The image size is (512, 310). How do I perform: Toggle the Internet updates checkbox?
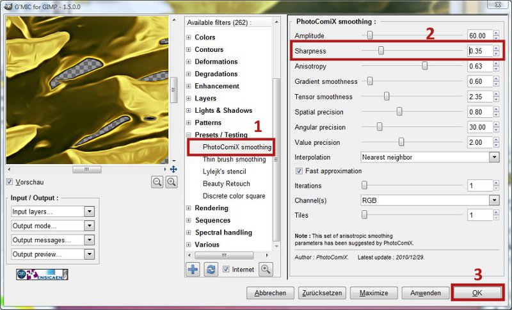[226, 269]
